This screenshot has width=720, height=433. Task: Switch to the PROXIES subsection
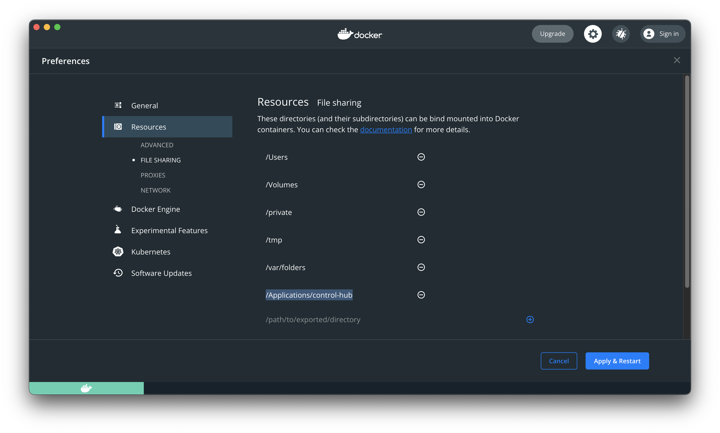(x=153, y=175)
